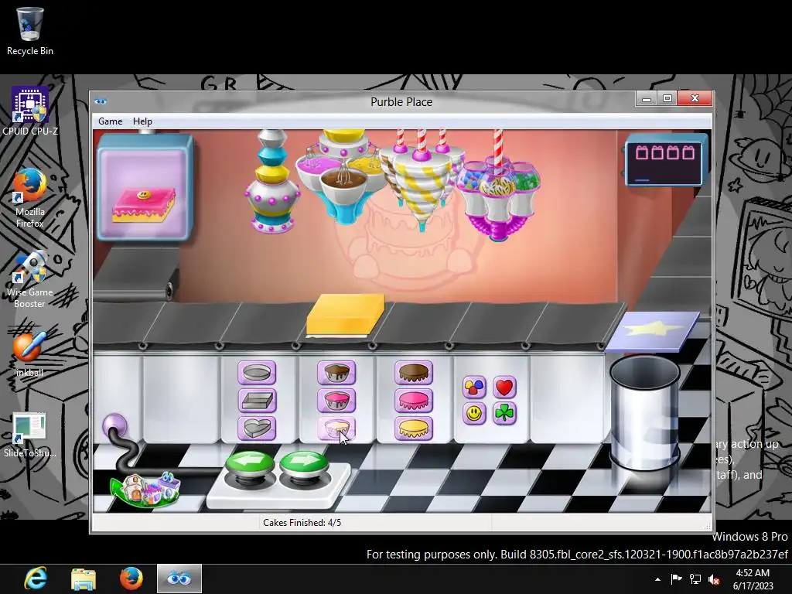Image resolution: width=792 pixels, height=594 pixels.
Task: Minimize the Purble Place window
Action: 647,98
